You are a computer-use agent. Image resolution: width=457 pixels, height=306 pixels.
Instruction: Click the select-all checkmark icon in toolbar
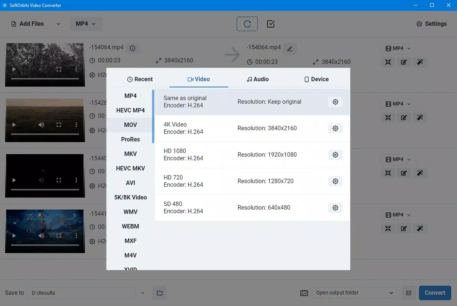point(271,24)
